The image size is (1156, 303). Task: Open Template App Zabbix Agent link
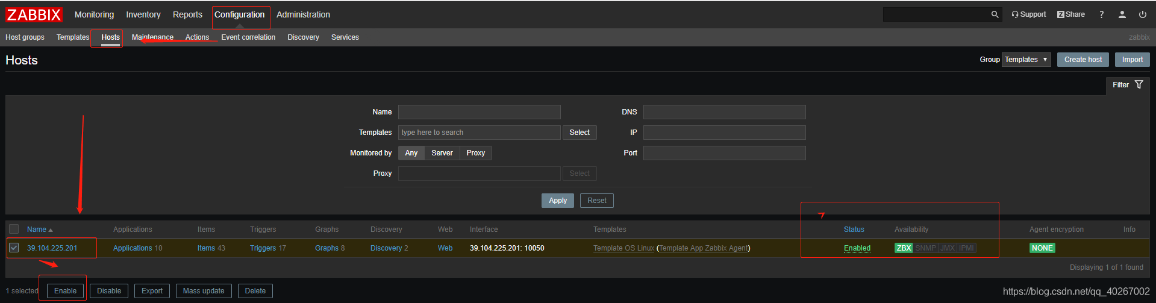pyautogui.click(x=703, y=248)
